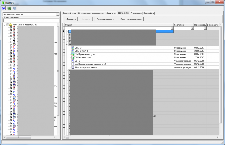Select the 05 ТЗ document row

coord(142,61)
